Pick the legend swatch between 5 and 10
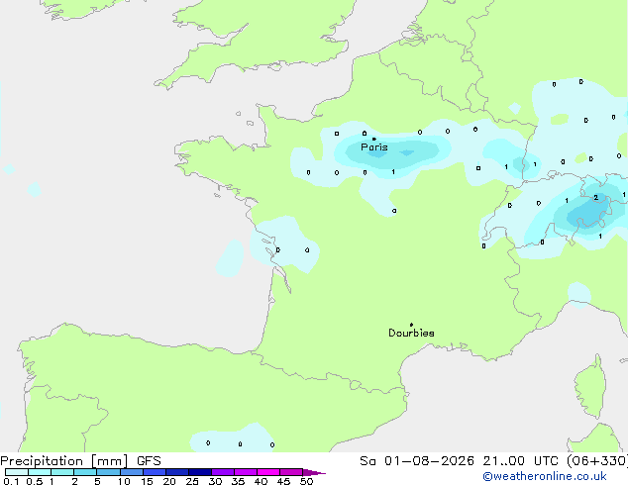The image size is (628, 485). pos(108,472)
